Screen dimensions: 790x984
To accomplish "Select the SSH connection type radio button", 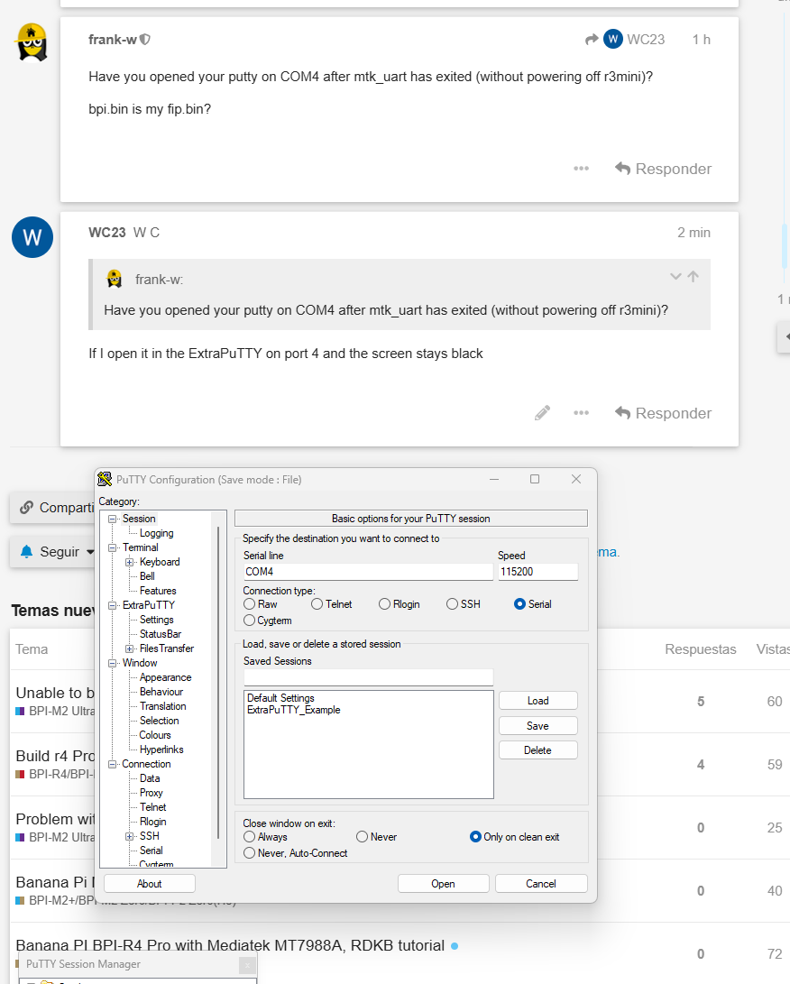I will coord(452,604).
